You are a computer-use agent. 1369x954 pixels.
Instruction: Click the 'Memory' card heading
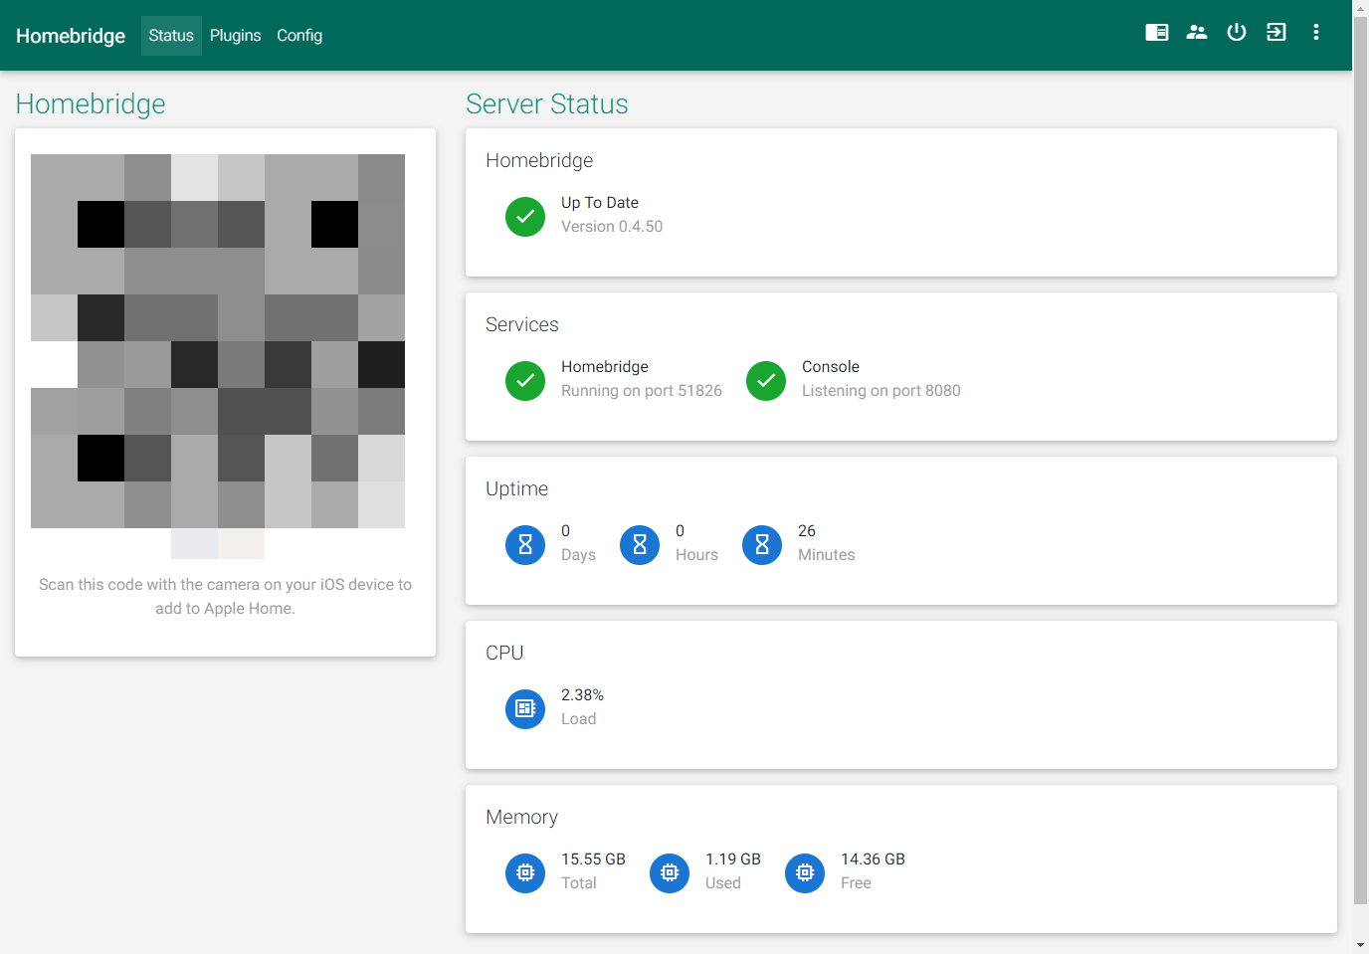pyautogui.click(x=521, y=817)
